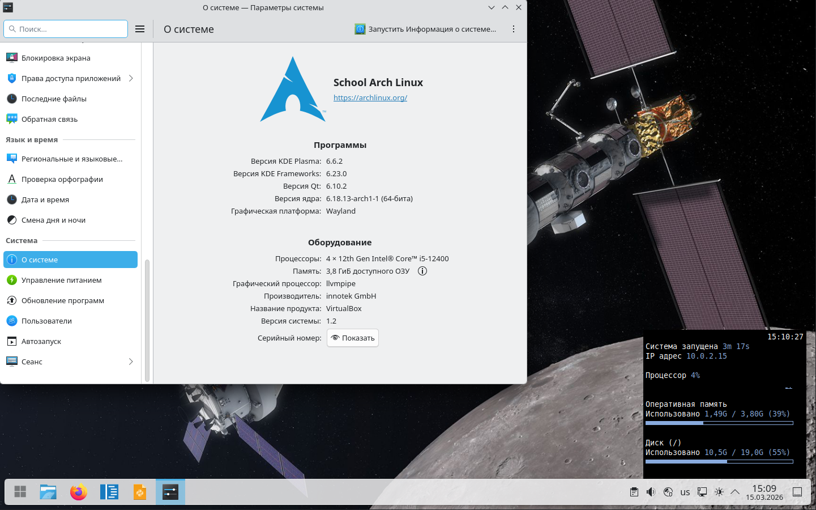The image size is (816, 510).
Task: Open the three-dot more actions menu
Action: click(x=514, y=29)
